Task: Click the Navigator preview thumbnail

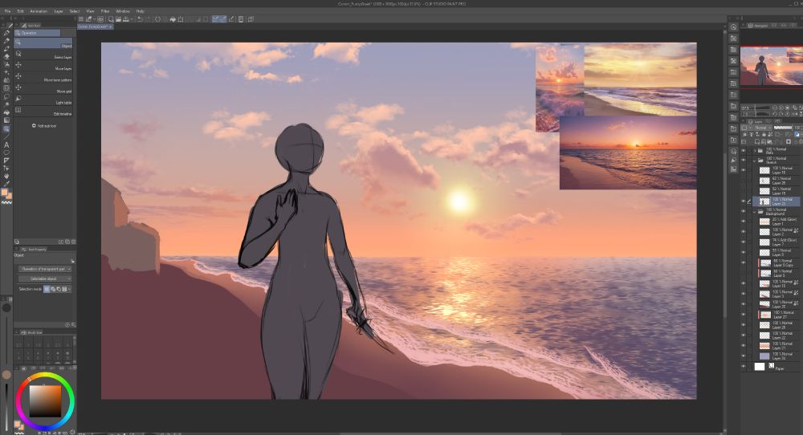Action: 771,67
